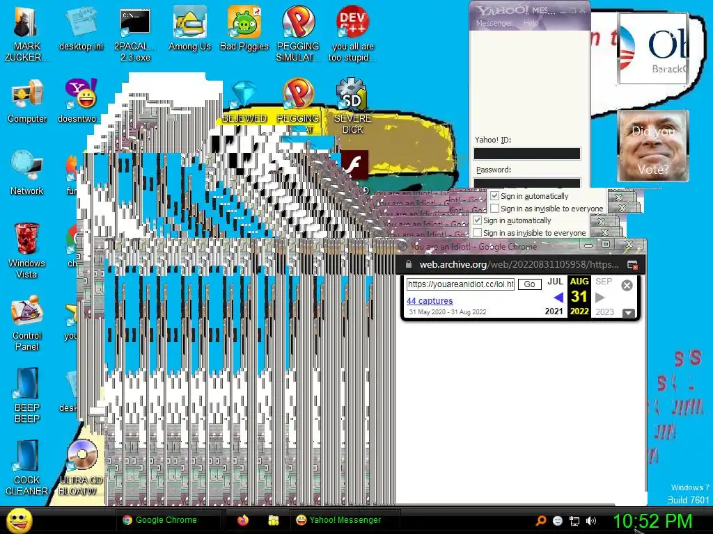Click the Flash Player icon on desktop
This screenshot has height=534, width=713.
(x=354, y=165)
